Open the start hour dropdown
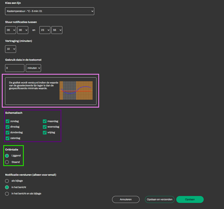The image size is (224, 209). (10, 30)
